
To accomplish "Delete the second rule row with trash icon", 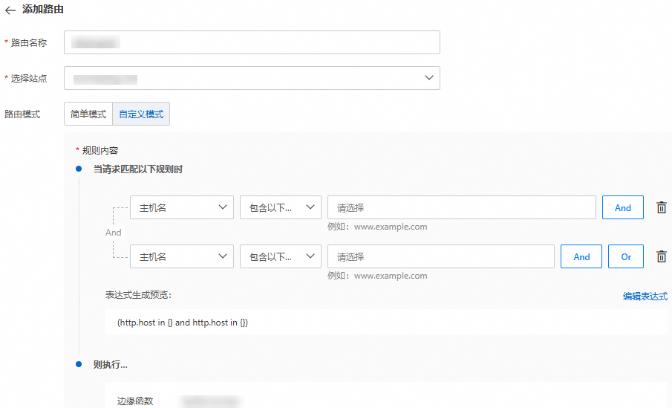I will (x=662, y=256).
